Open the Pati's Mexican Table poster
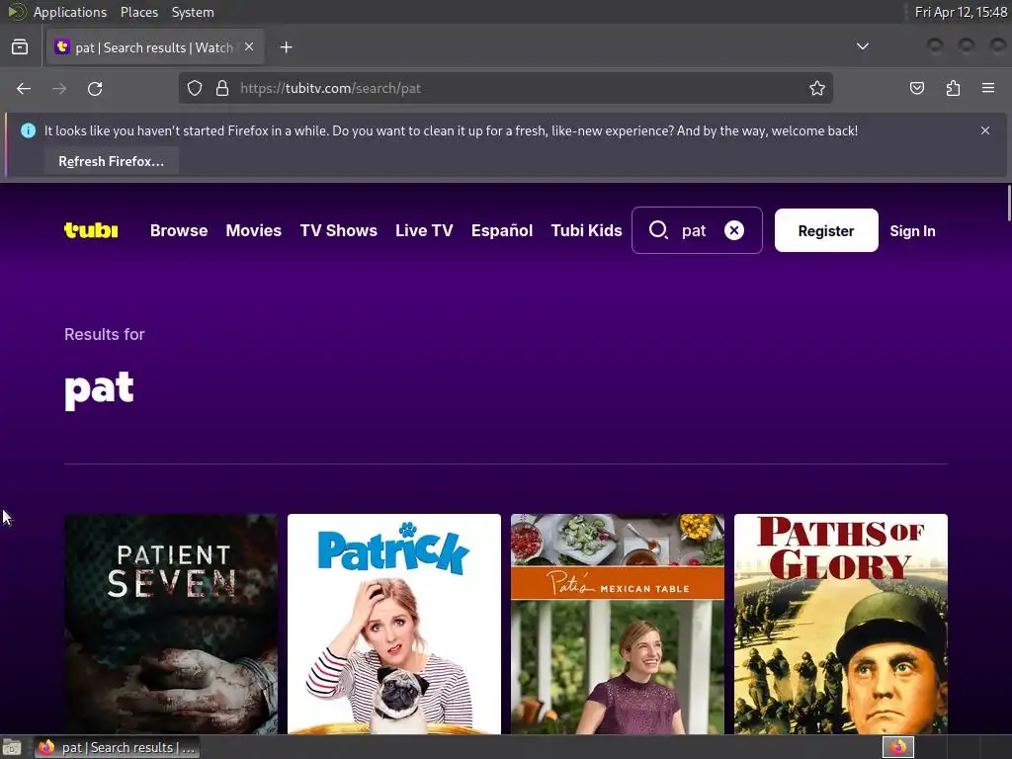This screenshot has height=759, width=1012. tap(618, 624)
